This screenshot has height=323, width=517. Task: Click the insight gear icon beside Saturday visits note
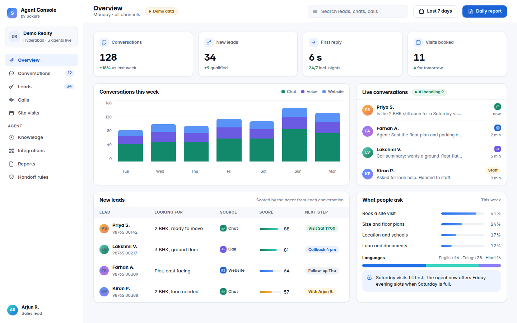pos(369,278)
